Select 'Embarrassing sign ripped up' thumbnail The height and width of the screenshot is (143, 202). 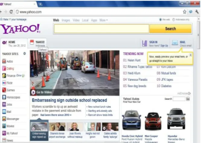(x=39, y=130)
